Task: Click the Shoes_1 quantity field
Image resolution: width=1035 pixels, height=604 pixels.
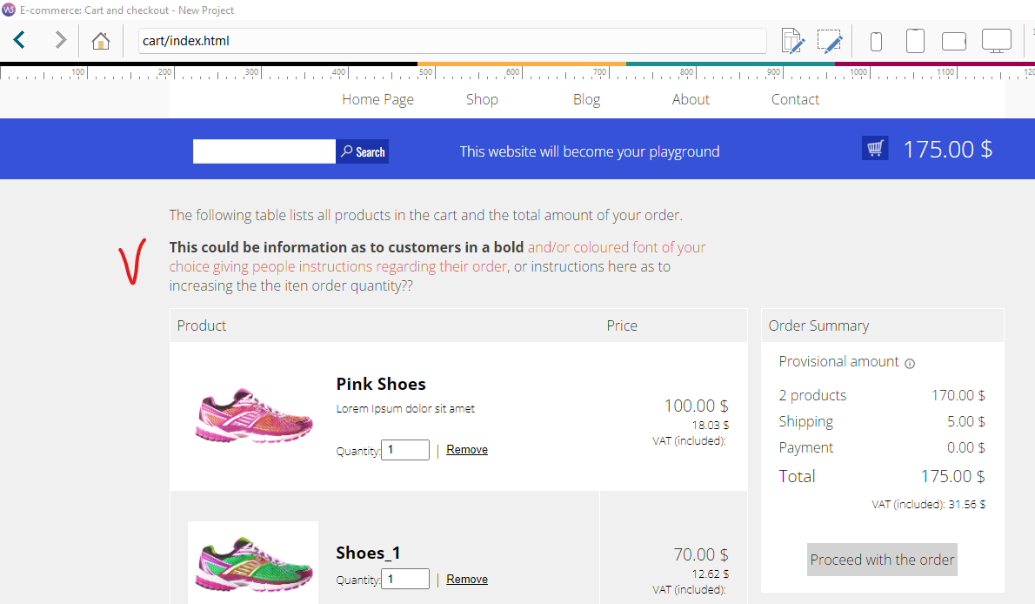Action: point(405,579)
